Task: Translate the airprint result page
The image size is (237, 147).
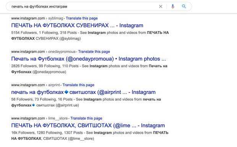Action: [x=78, y=85]
